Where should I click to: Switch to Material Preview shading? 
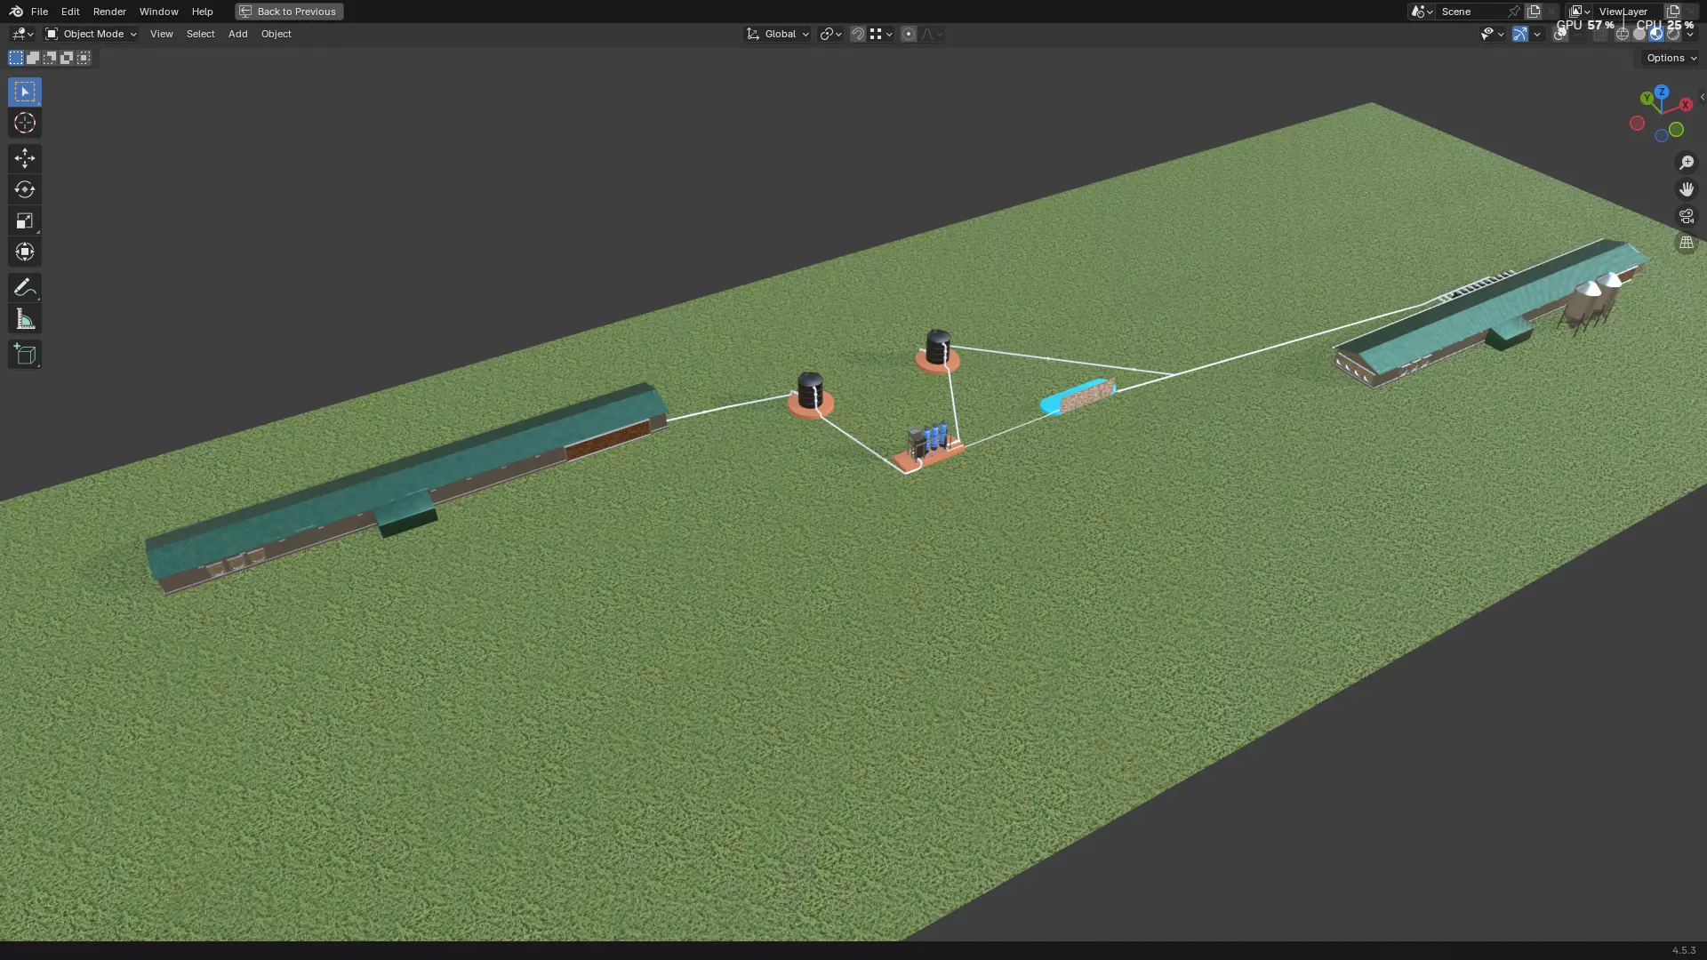(x=1656, y=34)
